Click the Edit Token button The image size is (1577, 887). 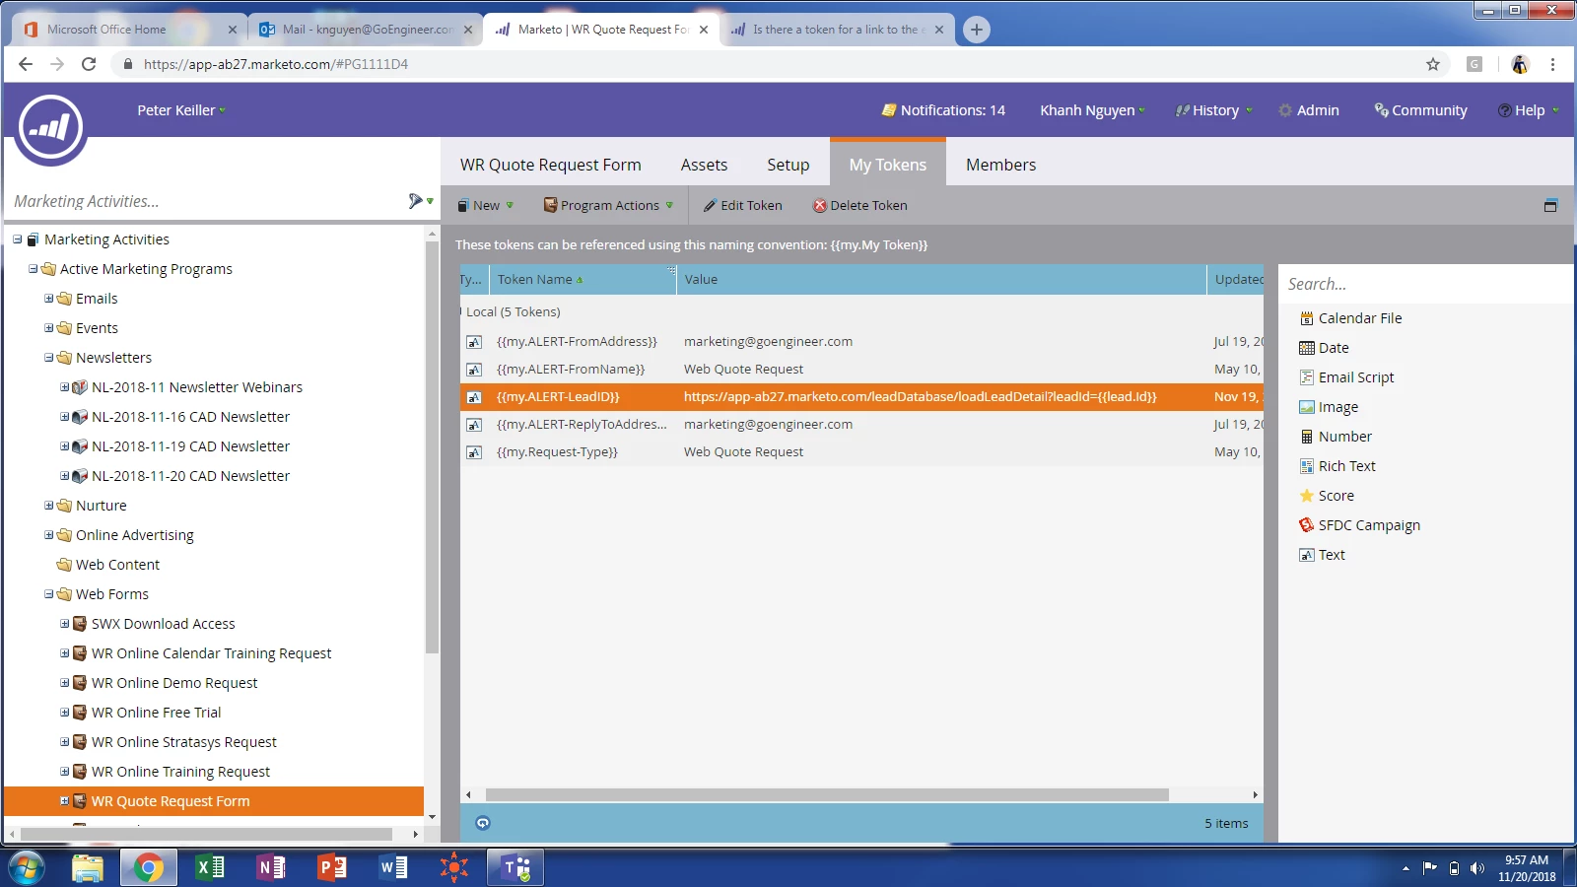742,205
